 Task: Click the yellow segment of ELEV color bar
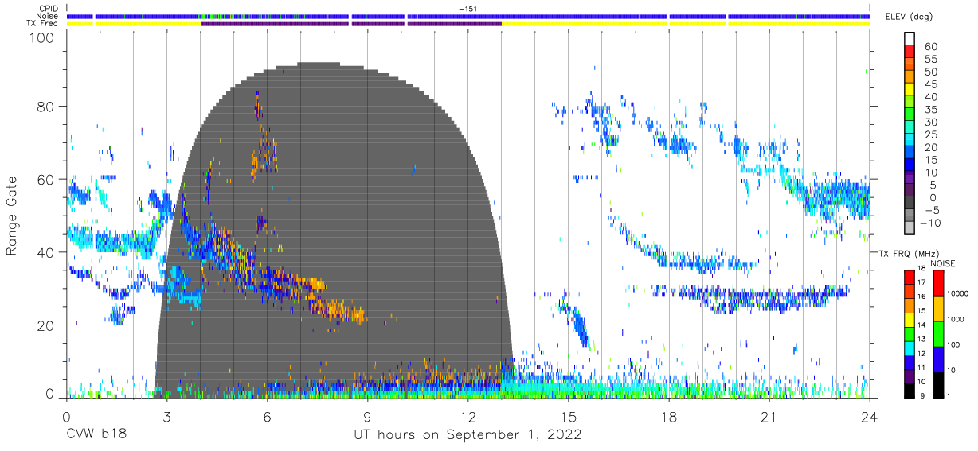[x=910, y=89]
